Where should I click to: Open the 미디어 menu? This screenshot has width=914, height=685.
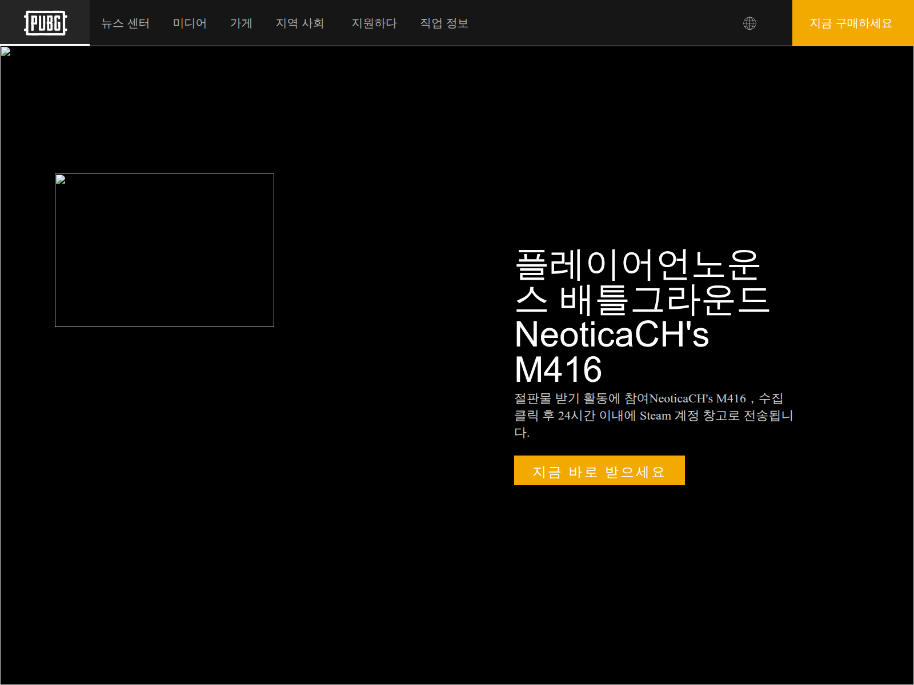click(190, 23)
